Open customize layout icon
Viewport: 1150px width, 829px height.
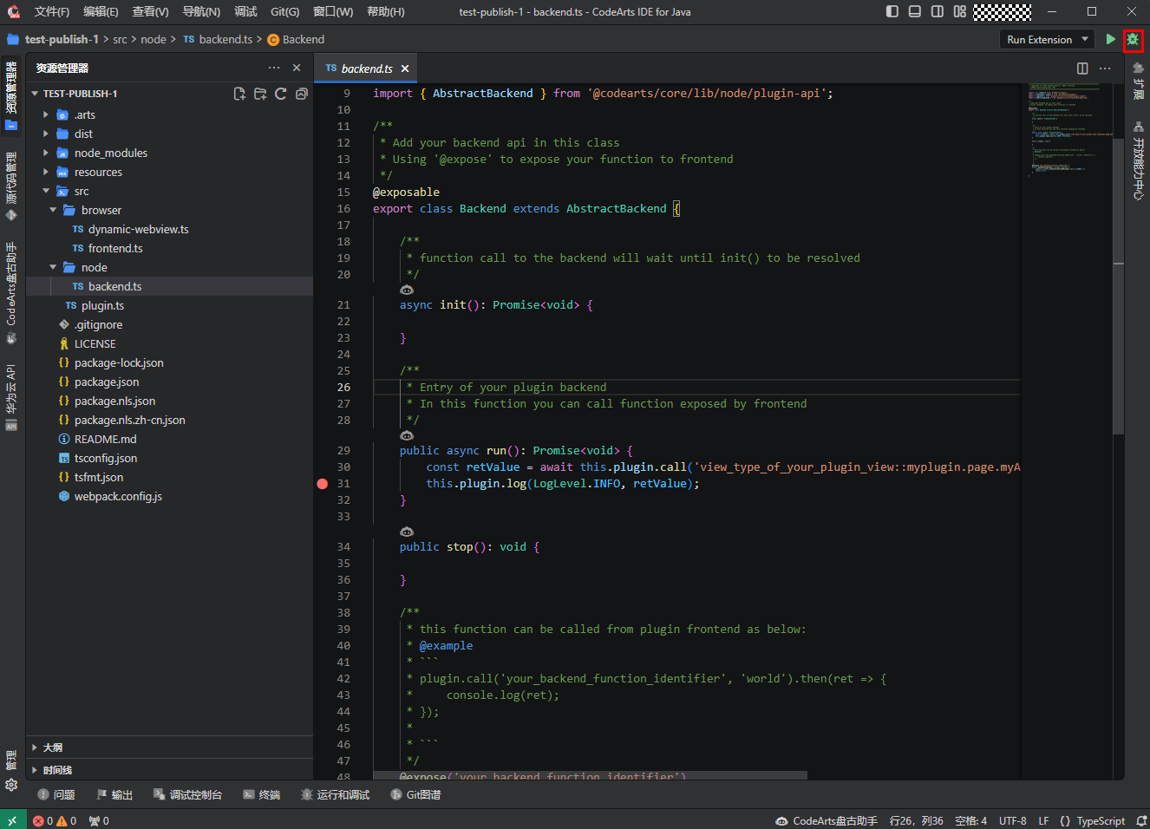coord(960,11)
